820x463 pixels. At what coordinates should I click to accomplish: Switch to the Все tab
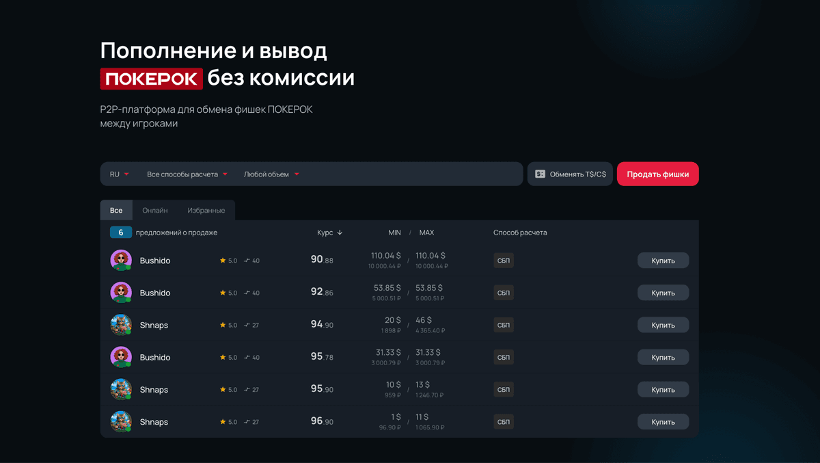tap(116, 211)
